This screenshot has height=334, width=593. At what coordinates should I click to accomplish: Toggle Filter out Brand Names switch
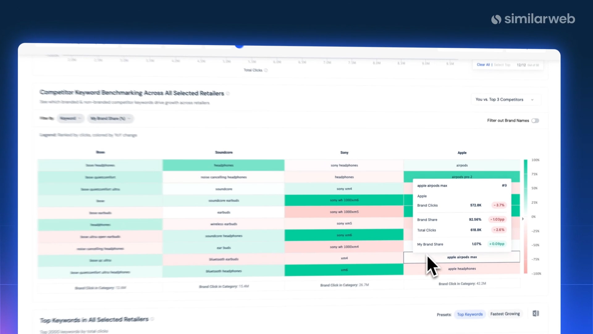click(x=535, y=121)
